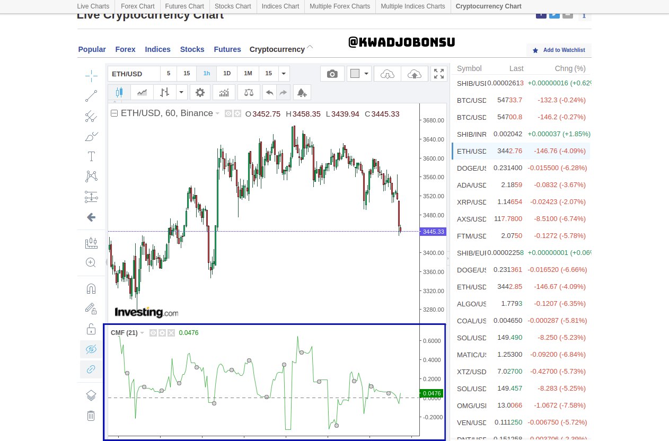Select the long/short position prediction tool
This screenshot has width=669, height=441.
pyautogui.click(x=91, y=197)
